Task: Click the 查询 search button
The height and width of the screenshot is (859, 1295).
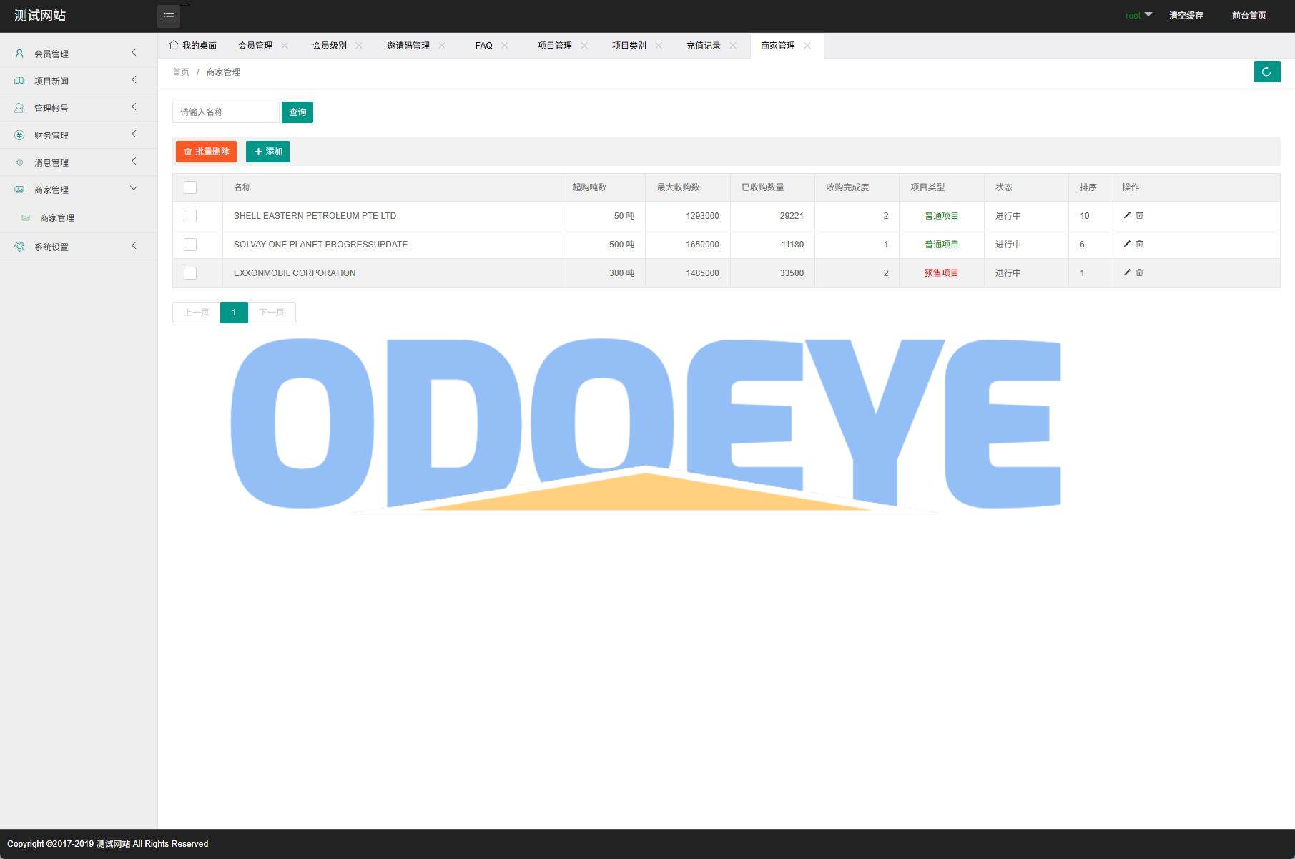Action: [297, 112]
